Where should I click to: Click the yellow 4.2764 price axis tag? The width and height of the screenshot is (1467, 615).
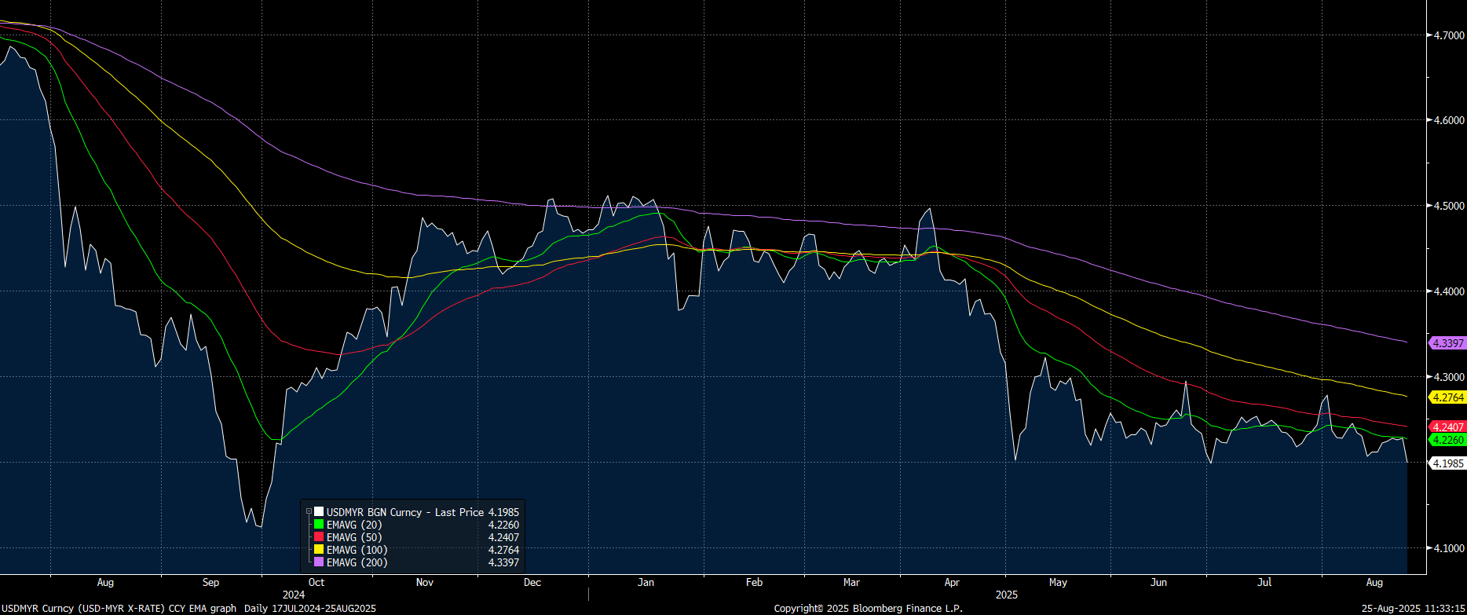pyautogui.click(x=1447, y=397)
